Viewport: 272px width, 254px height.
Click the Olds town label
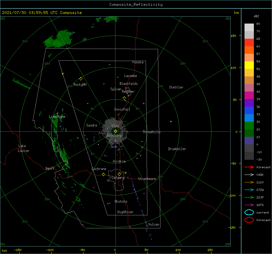click(115, 126)
